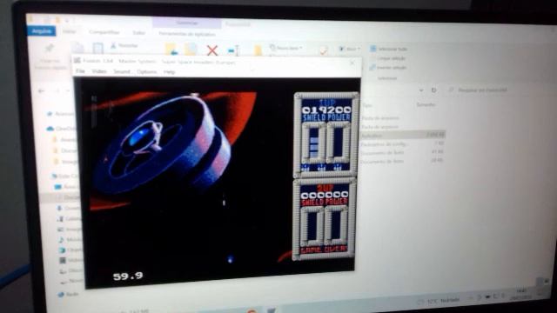Sort files by the Tipo column header
557x313 pixels.
(367, 105)
